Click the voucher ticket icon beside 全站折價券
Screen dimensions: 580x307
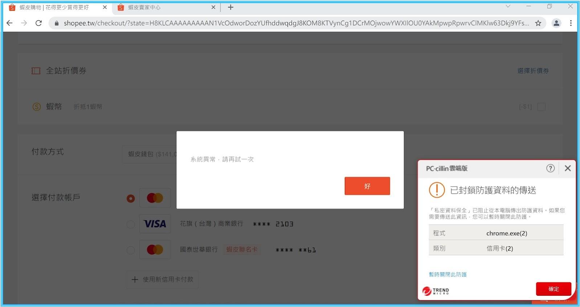click(x=36, y=71)
